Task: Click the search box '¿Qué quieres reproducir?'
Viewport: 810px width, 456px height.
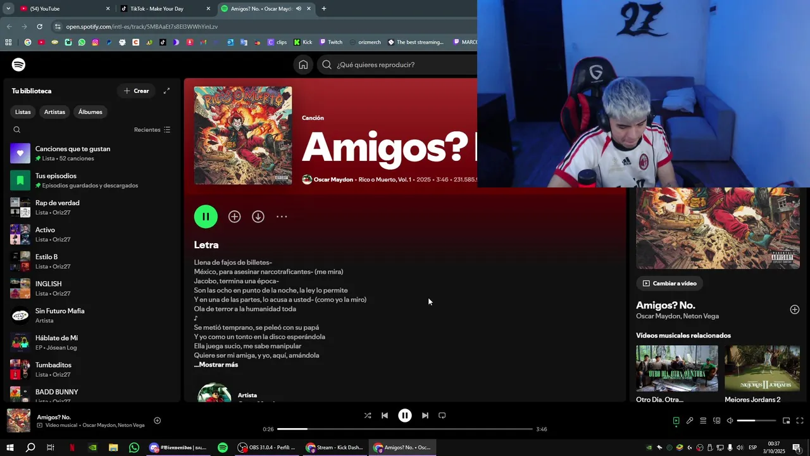Action: click(397, 65)
